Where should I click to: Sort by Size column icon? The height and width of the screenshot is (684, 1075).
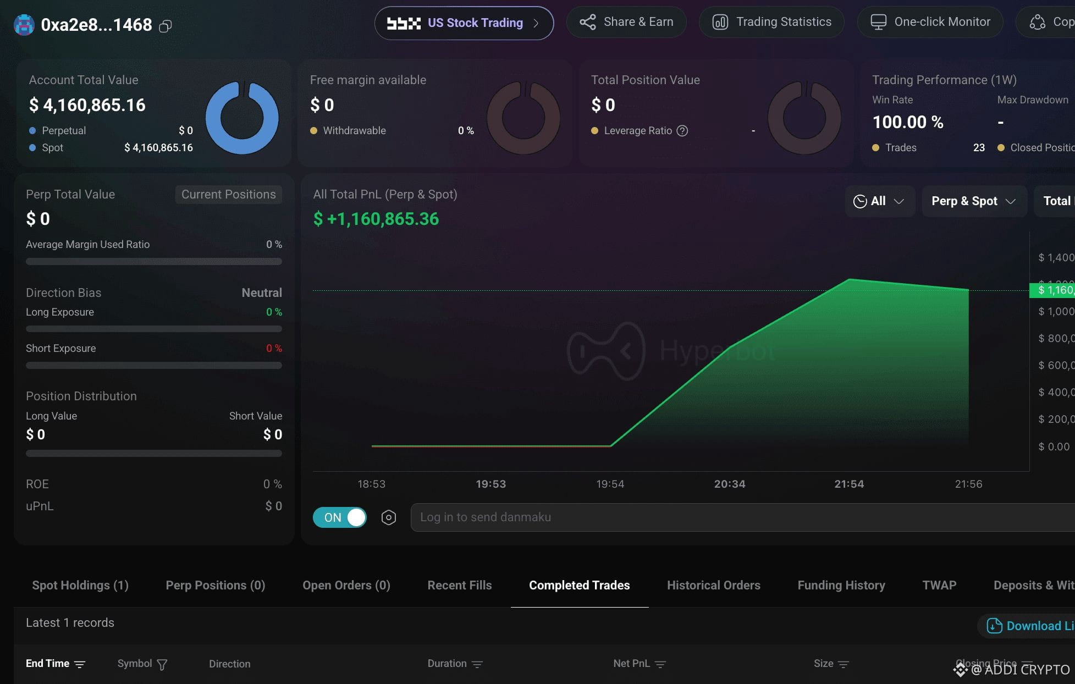[x=844, y=665]
